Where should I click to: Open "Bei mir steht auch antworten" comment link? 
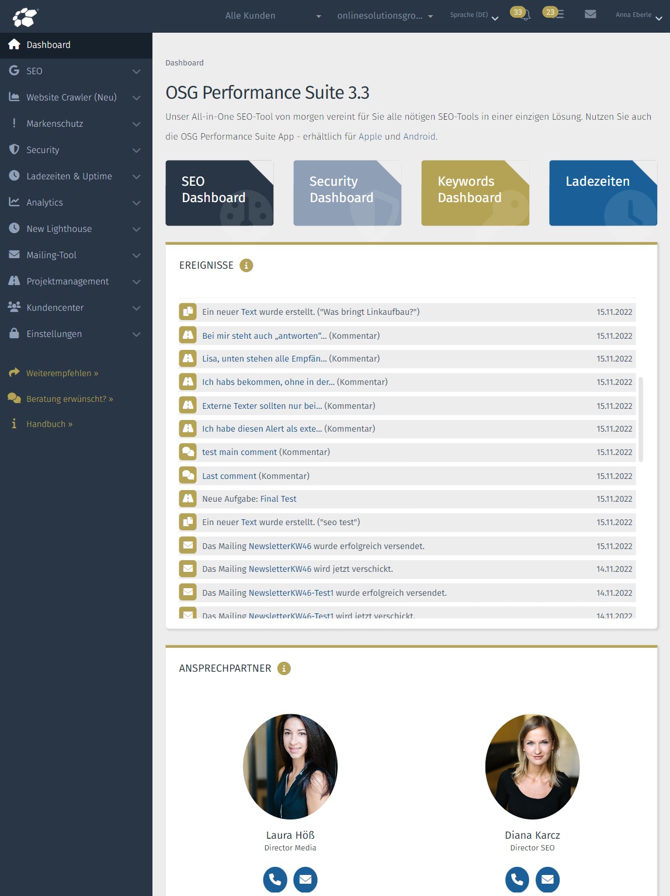tap(265, 336)
